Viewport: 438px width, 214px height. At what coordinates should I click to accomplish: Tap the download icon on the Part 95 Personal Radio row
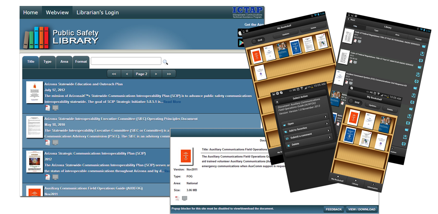click(421, 53)
